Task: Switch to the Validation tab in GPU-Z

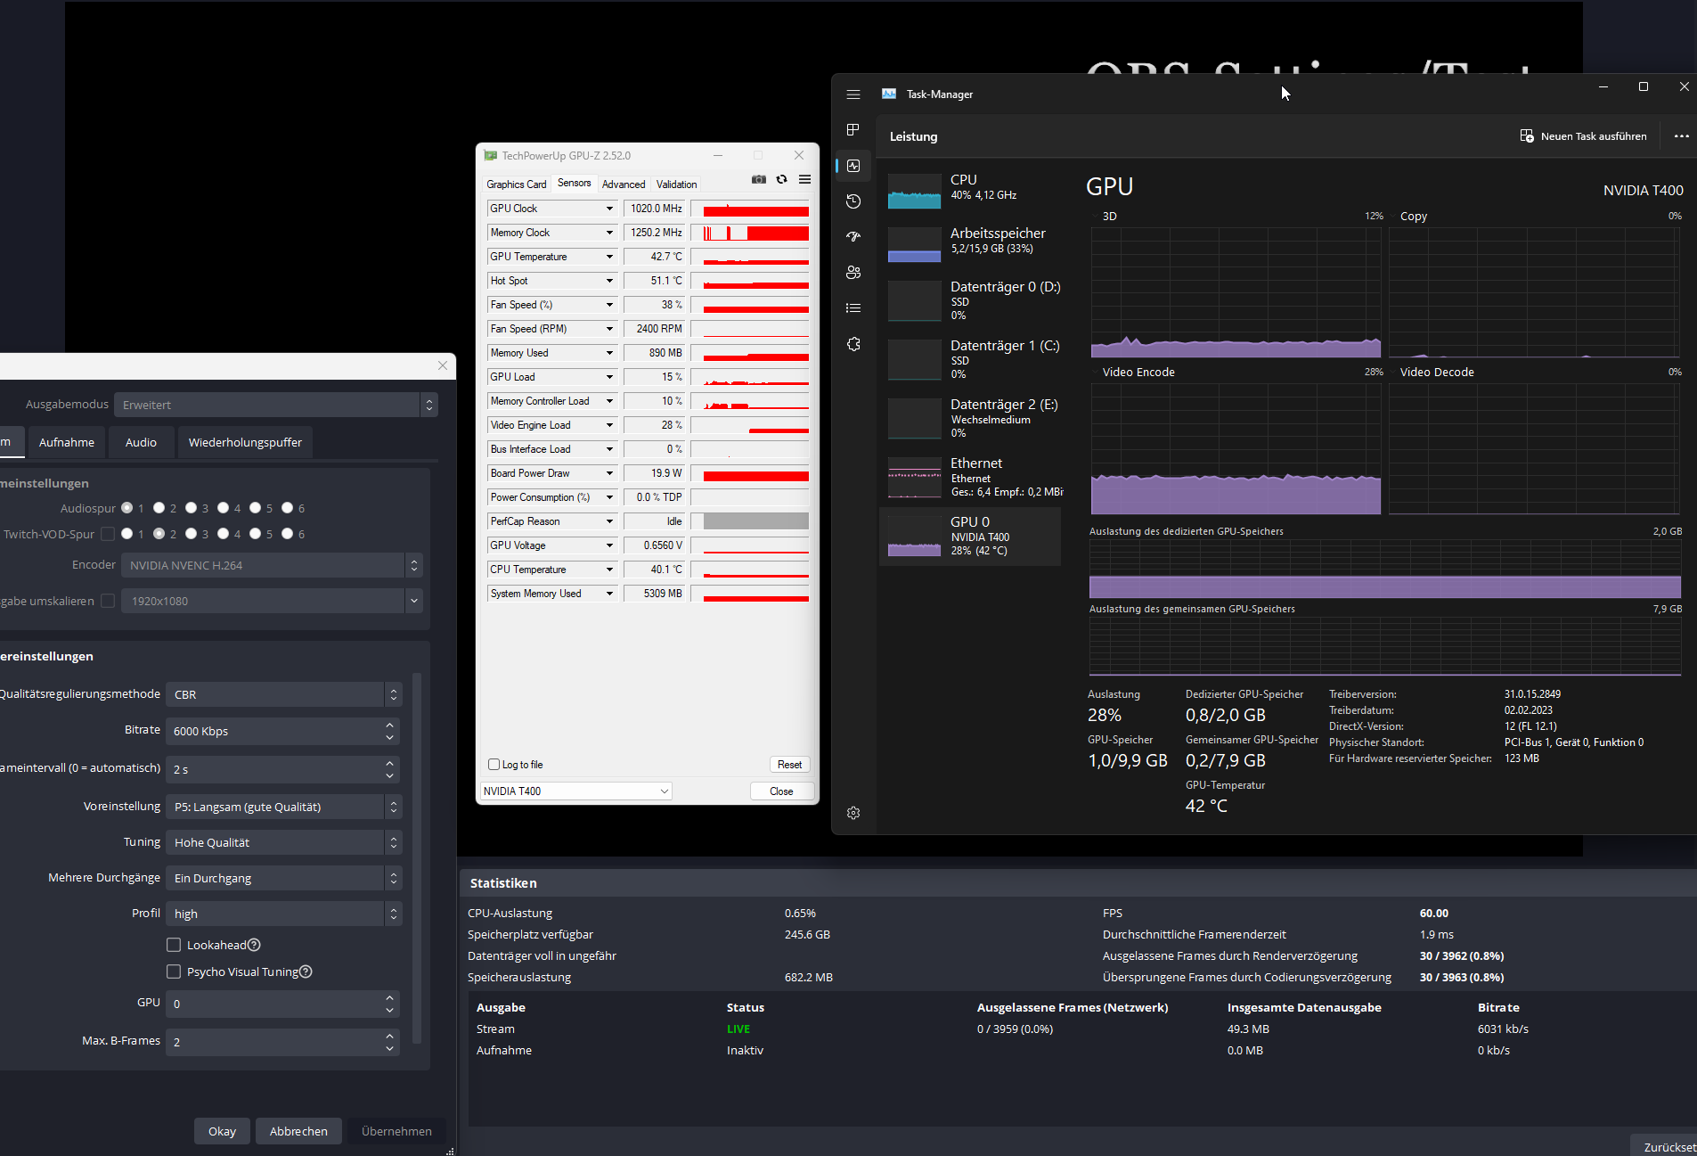Action: click(677, 184)
